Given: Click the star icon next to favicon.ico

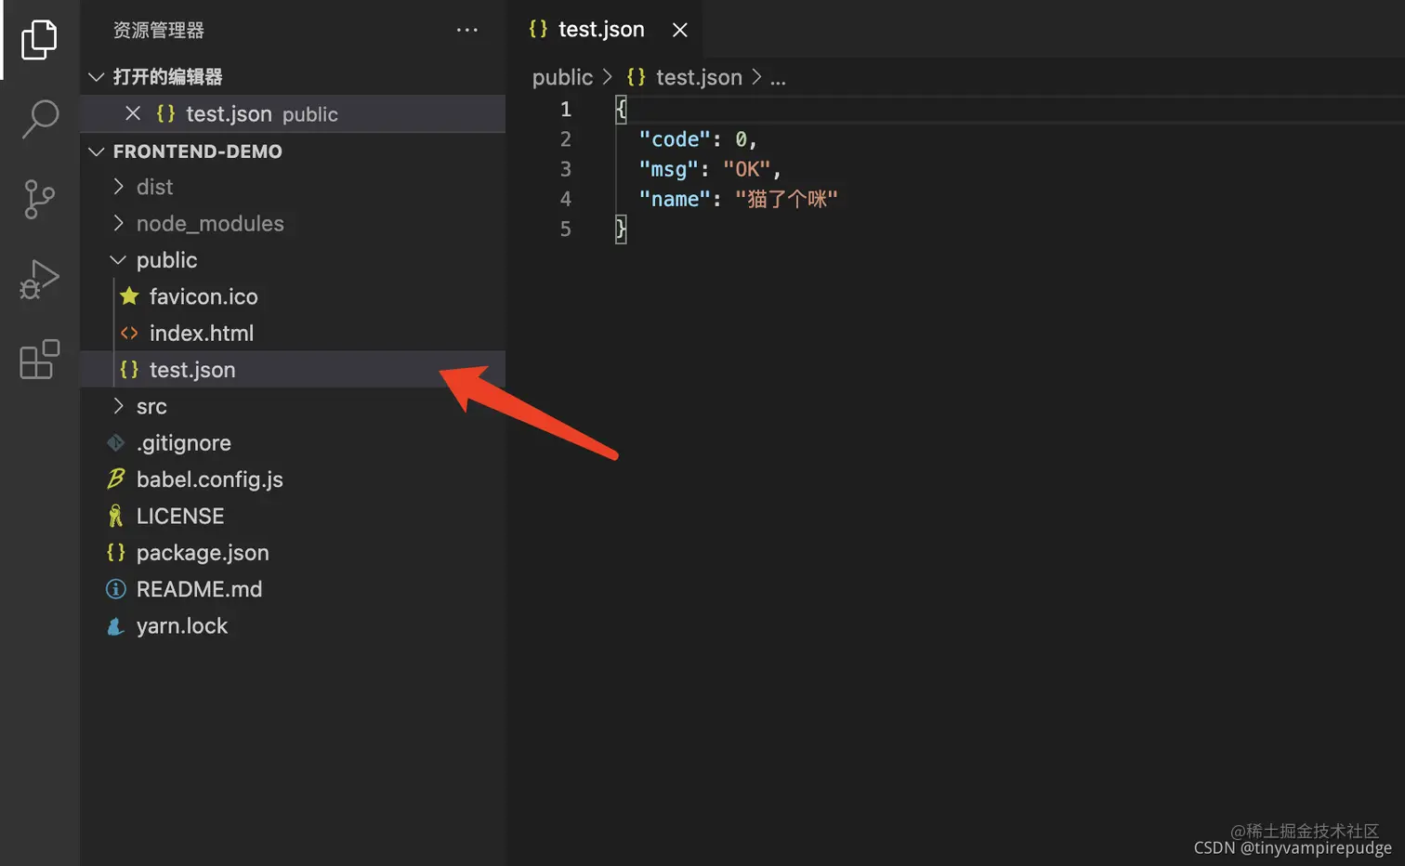Looking at the screenshot, I should [129, 296].
